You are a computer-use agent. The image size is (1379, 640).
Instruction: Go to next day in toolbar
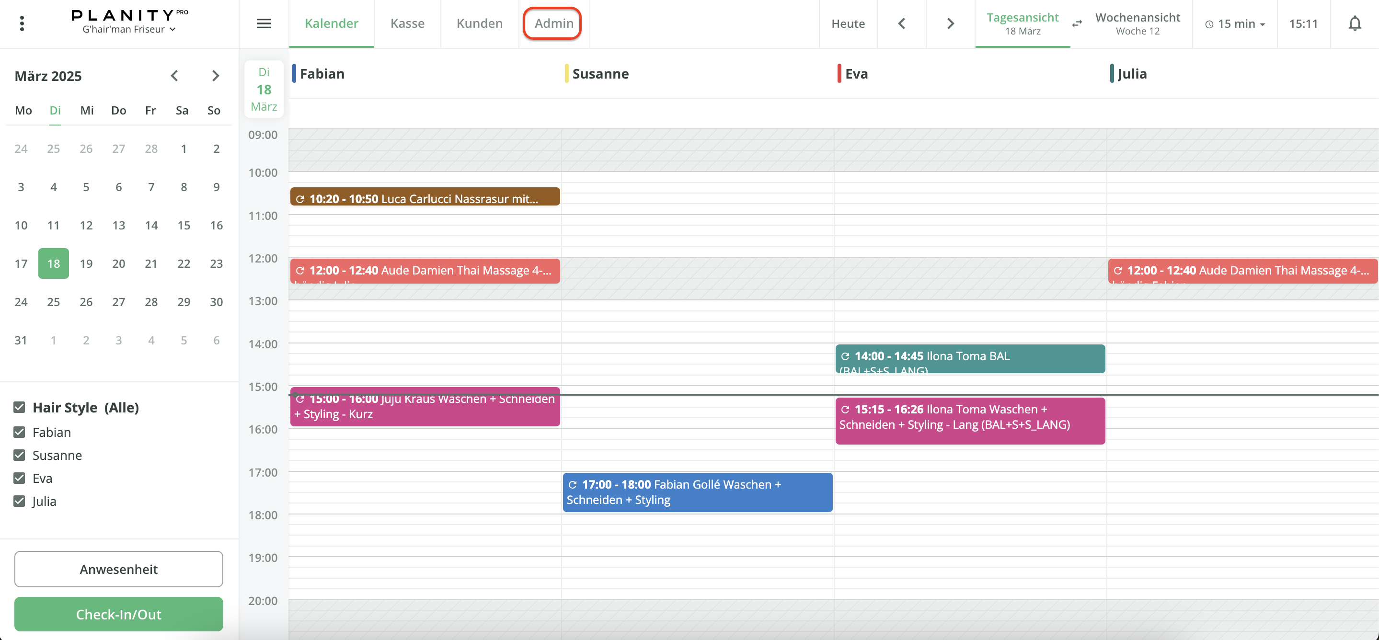[950, 23]
